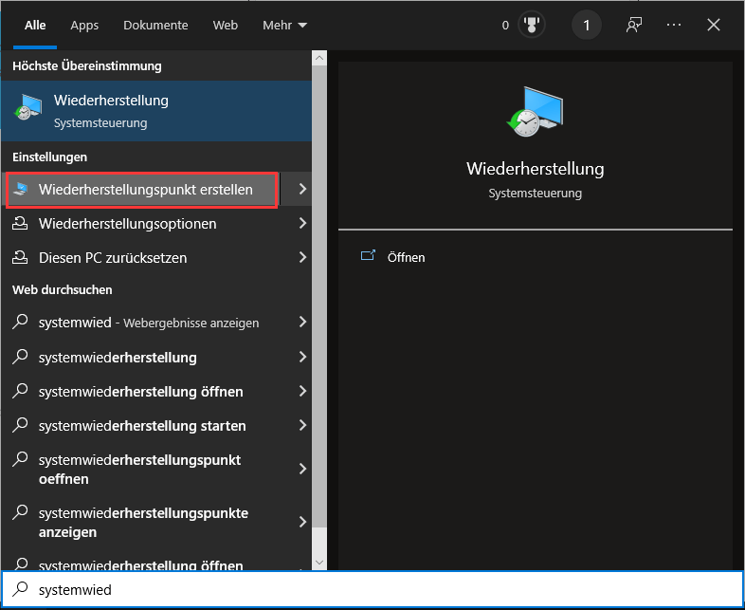
Task: Click Öffnen in the preview pane
Action: [406, 257]
